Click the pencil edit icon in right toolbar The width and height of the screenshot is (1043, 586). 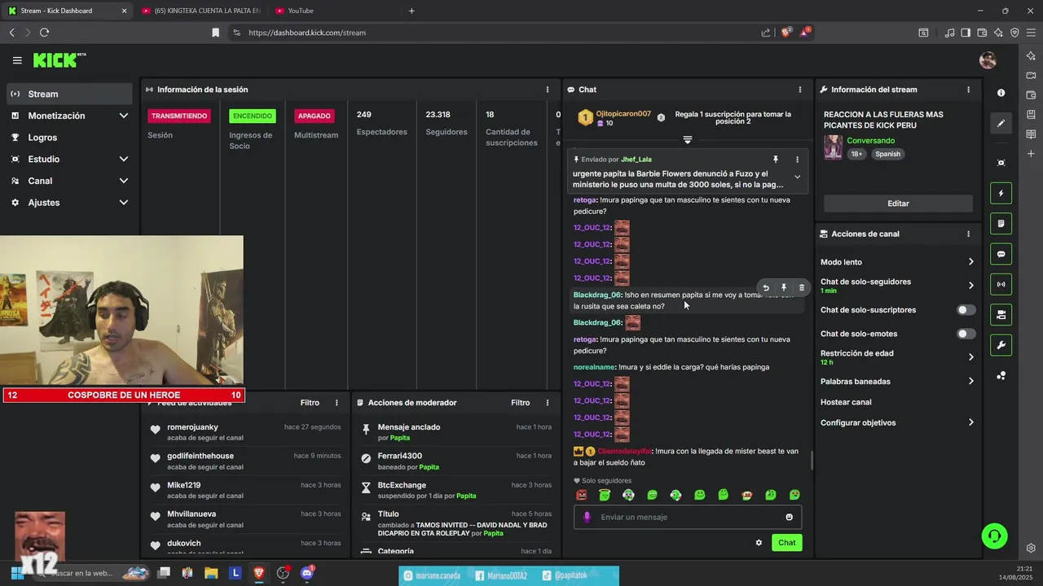(x=1001, y=124)
